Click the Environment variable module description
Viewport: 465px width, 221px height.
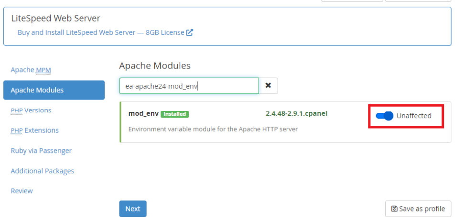click(213, 129)
